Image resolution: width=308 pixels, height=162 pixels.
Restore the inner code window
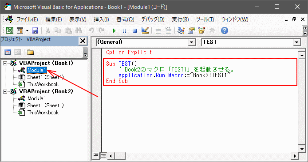[294, 19]
